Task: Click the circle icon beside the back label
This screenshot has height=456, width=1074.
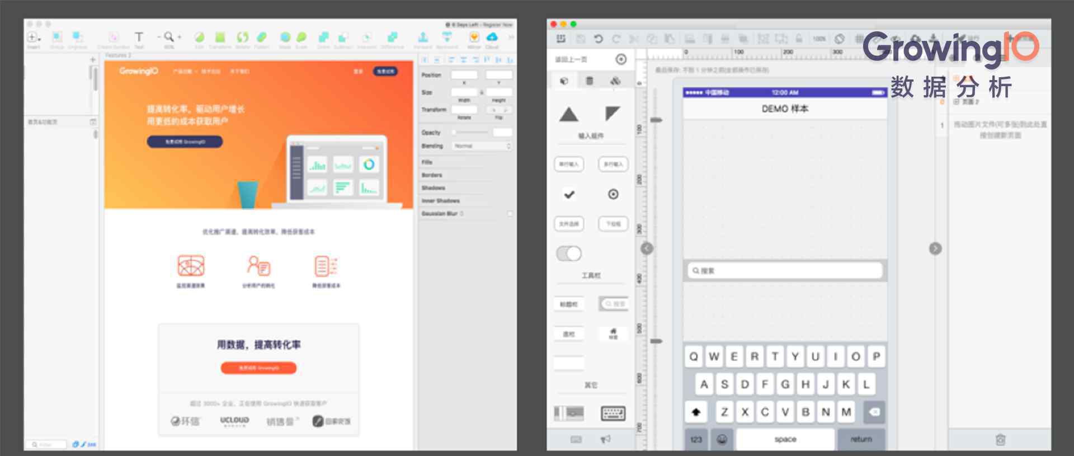Action: (x=621, y=59)
